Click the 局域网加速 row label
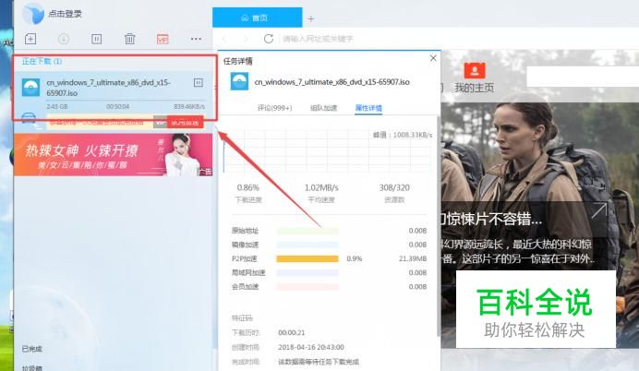The image size is (639, 371). click(x=248, y=272)
